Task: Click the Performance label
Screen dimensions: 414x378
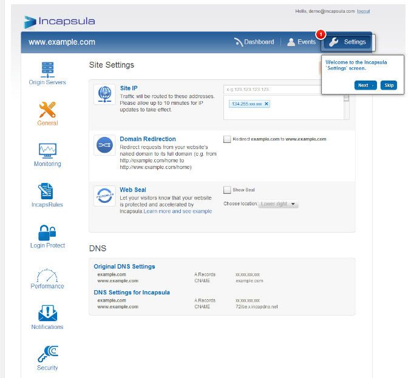Action: (x=47, y=286)
